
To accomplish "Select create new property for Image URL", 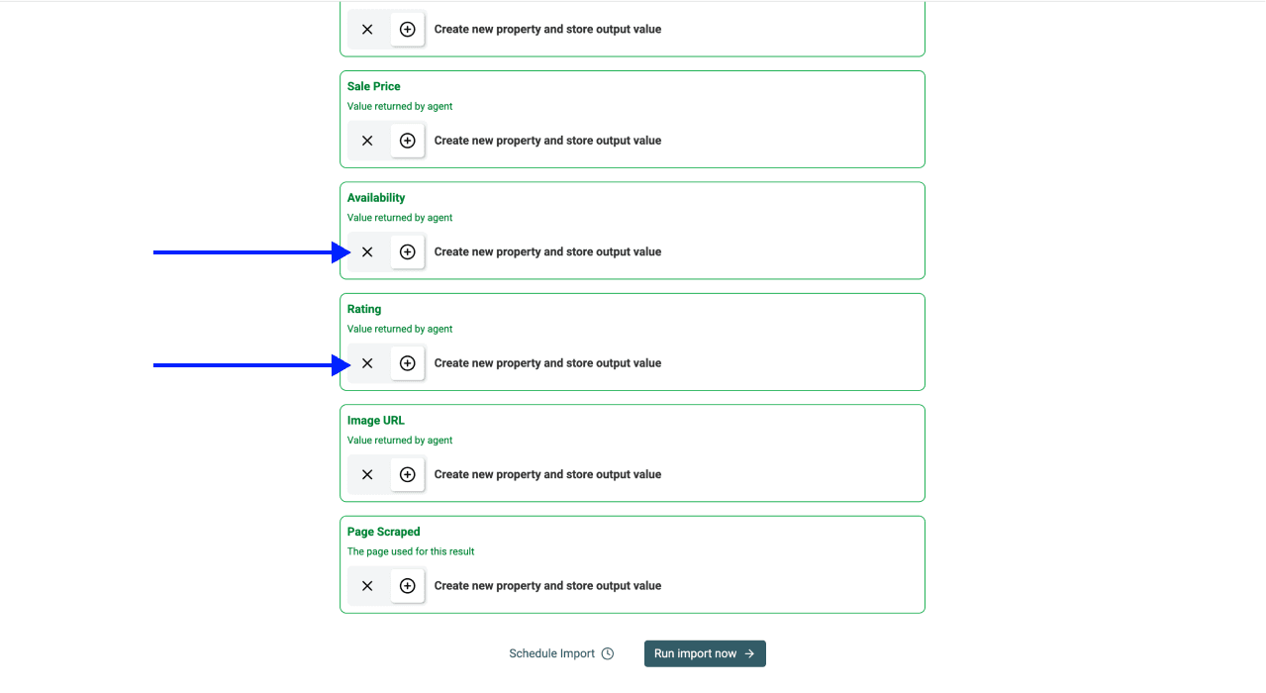I will [x=547, y=474].
